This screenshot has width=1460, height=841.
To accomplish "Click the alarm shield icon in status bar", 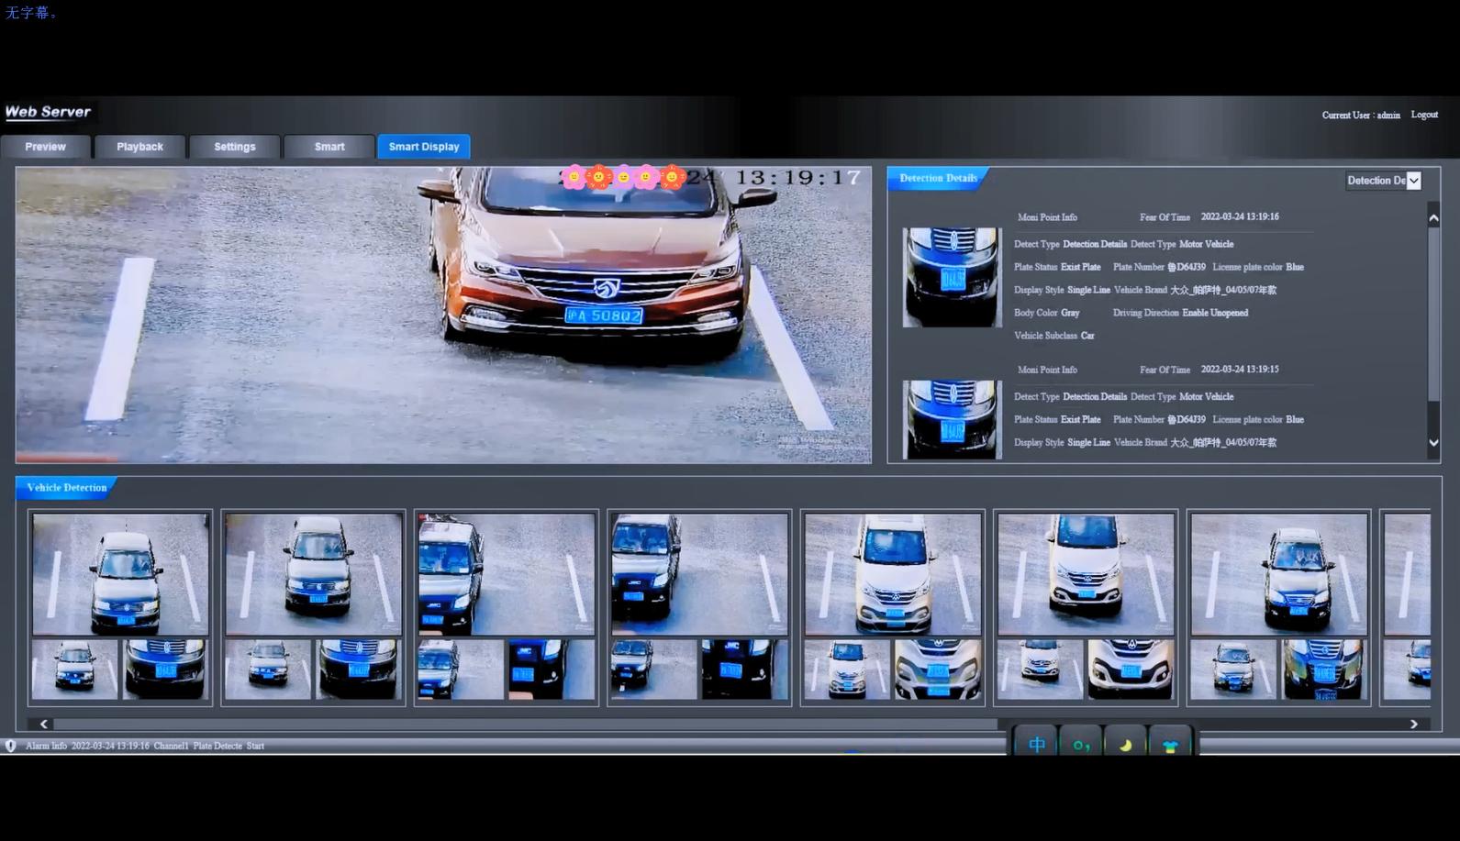I will point(11,746).
